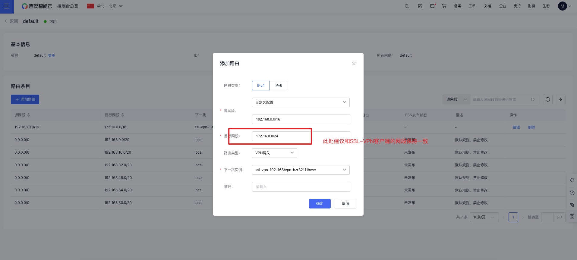Click the favorite heart icon in side float bar
Screen dimensions: 577x260
click(x=572, y=180)
